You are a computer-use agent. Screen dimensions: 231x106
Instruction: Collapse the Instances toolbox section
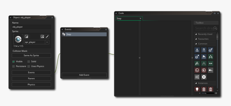tap(196, 83)
